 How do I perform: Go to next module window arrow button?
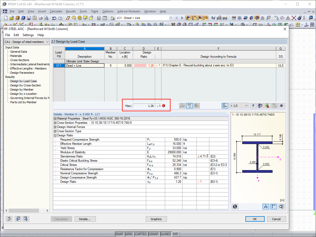[x=26, y=219]
